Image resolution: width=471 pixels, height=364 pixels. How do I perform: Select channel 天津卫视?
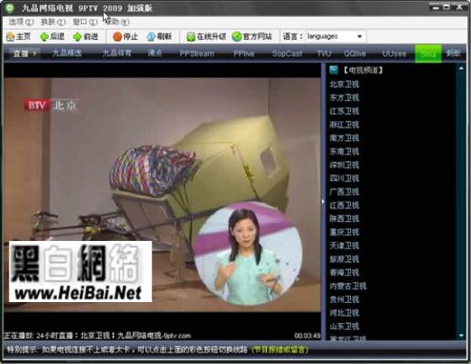coord(344,246)
